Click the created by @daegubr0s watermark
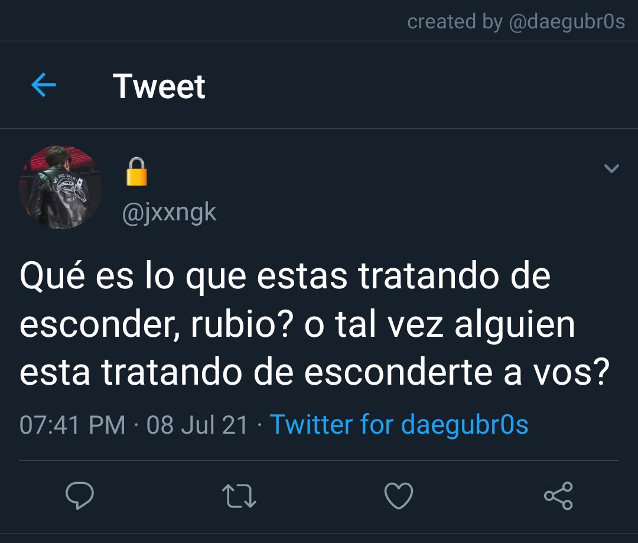638x543 pixels. coord(516,21)
